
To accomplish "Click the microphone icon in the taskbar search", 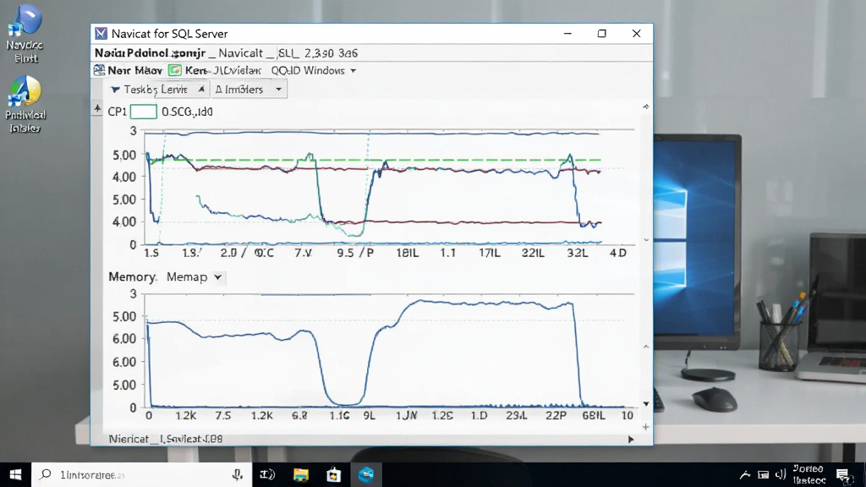I will point(238,475).
